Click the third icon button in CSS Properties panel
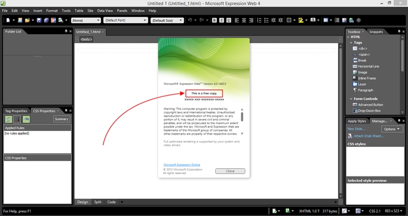This screenshot has height=216, width=408. (x=26, y=119)
